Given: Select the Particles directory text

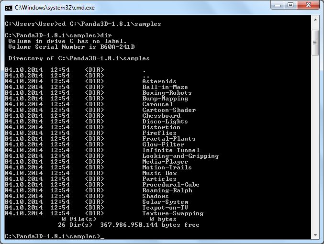Looking at the screenshot, I should [159, 179].
